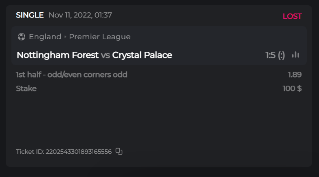Open the England country link
319x177 pixels.
[45, 37]
